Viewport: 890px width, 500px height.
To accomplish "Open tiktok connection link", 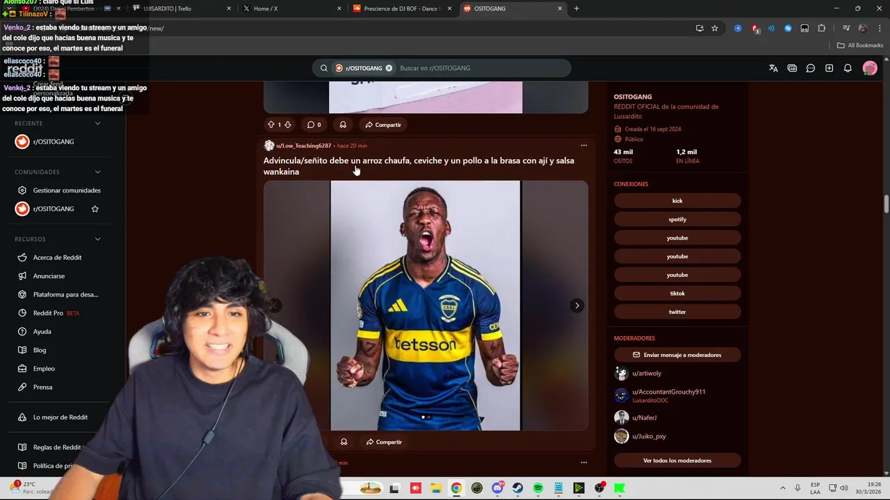I will coord(677,294).
